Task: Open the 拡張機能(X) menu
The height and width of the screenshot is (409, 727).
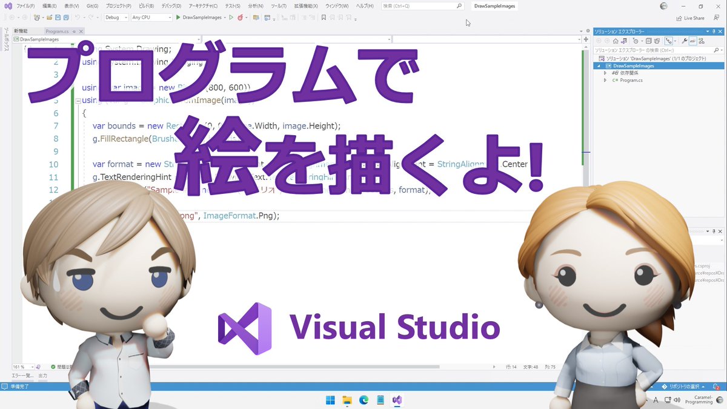Action: pyautogui.click(x=305, y=6)
